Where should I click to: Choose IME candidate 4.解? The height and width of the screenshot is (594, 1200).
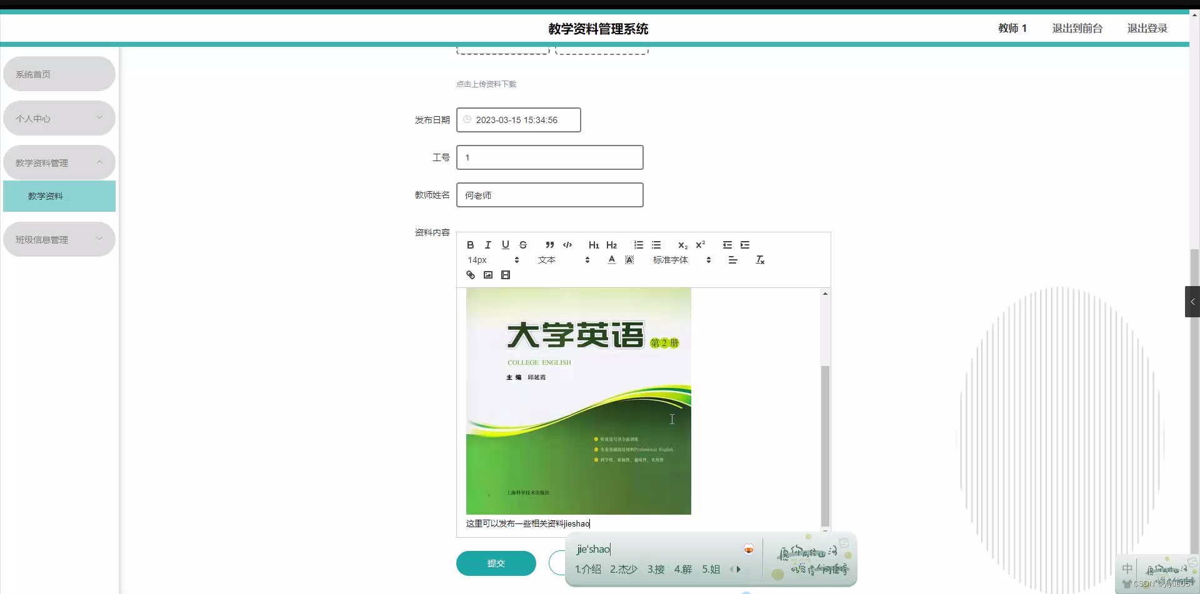coord(683,569)
